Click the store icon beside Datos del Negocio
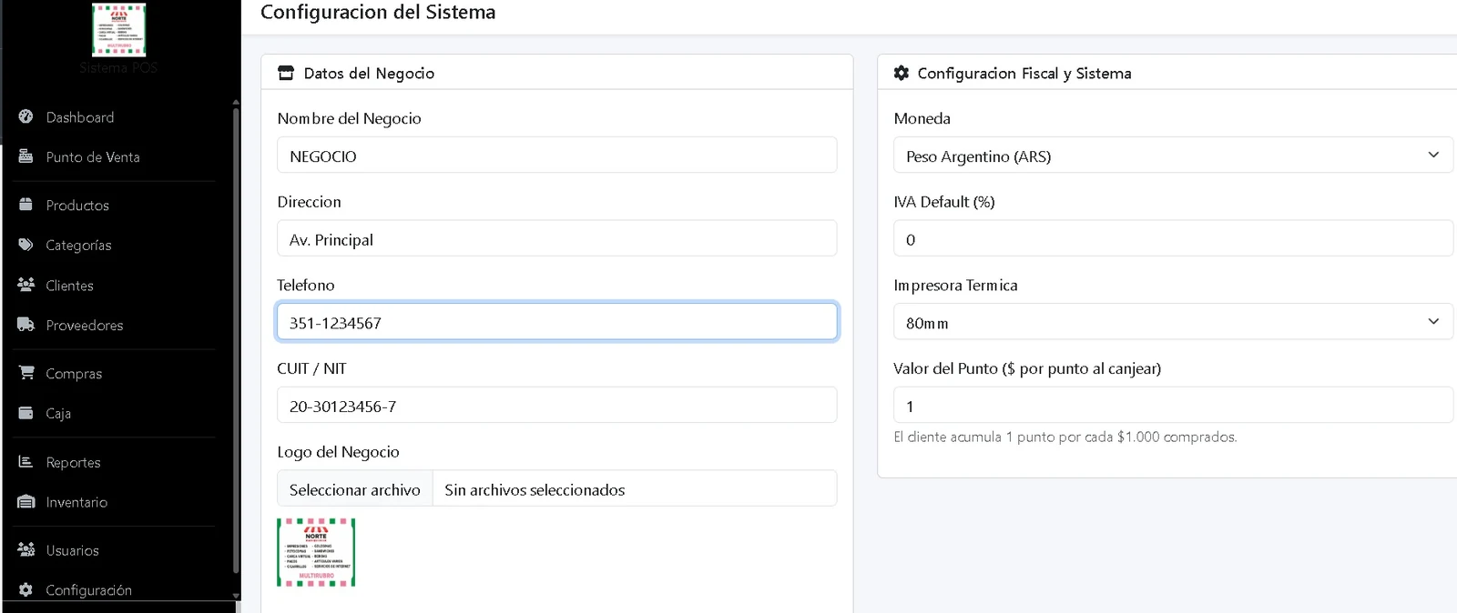1457x613 pixels. (286, 73)
